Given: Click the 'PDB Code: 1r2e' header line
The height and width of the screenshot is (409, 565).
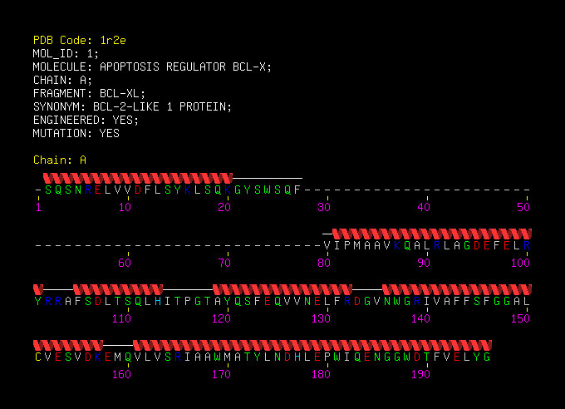Looking at the screenshot, I should click(x=79, y=40).
